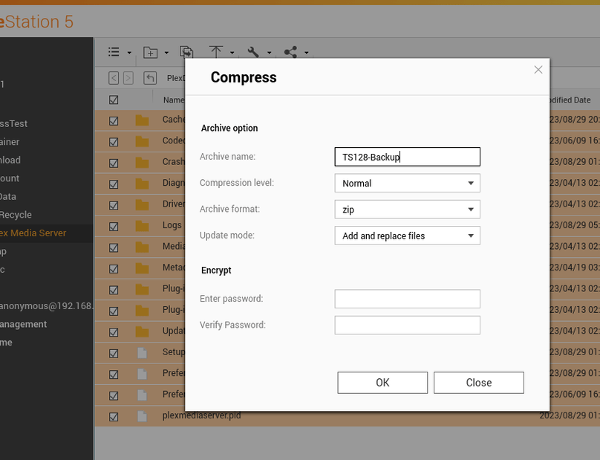This screenshot has width=600, height=460.
Task: Click the Cache folder icon
Action: 142,120
